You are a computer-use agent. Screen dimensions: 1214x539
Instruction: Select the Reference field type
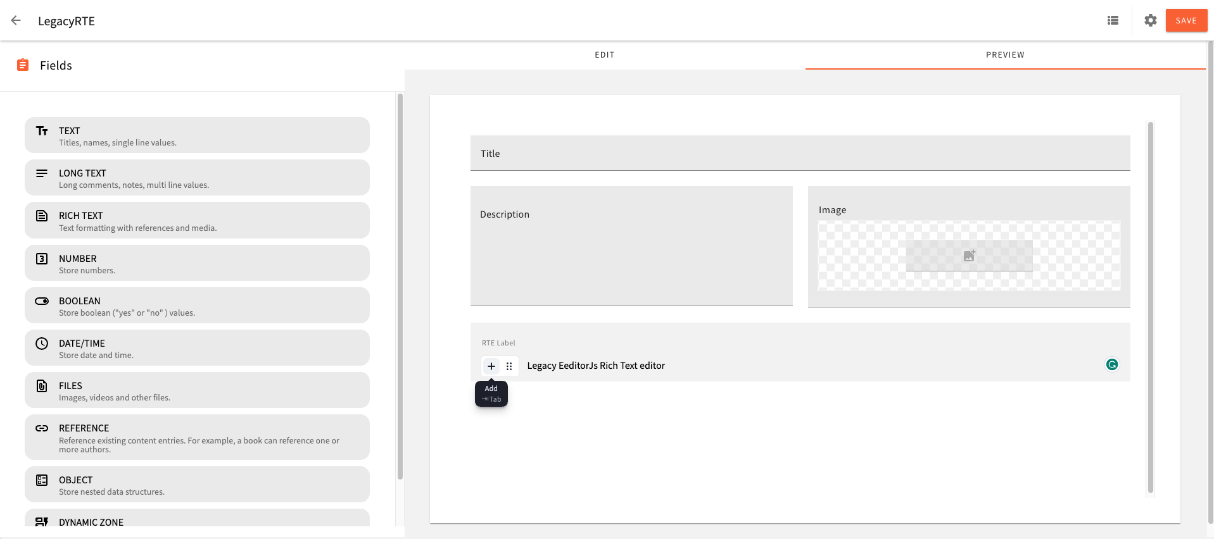197,437
